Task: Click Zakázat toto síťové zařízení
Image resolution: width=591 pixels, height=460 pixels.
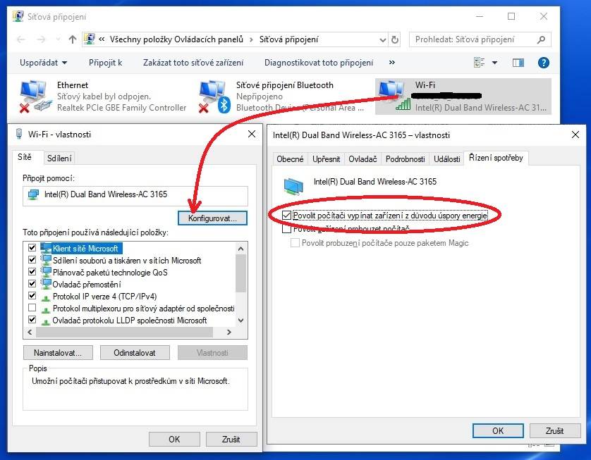Action: point(193,63)
